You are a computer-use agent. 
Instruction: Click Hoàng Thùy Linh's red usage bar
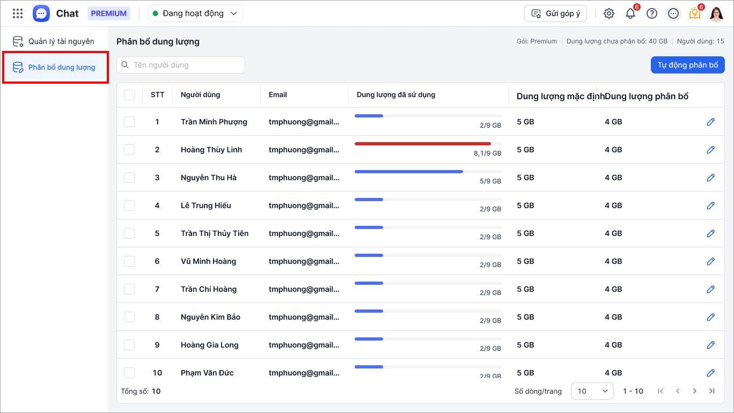click(x=423, y=144)
